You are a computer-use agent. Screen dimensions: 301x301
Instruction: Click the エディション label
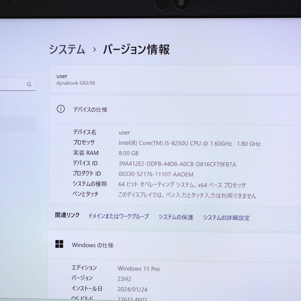tap(84, 268)
